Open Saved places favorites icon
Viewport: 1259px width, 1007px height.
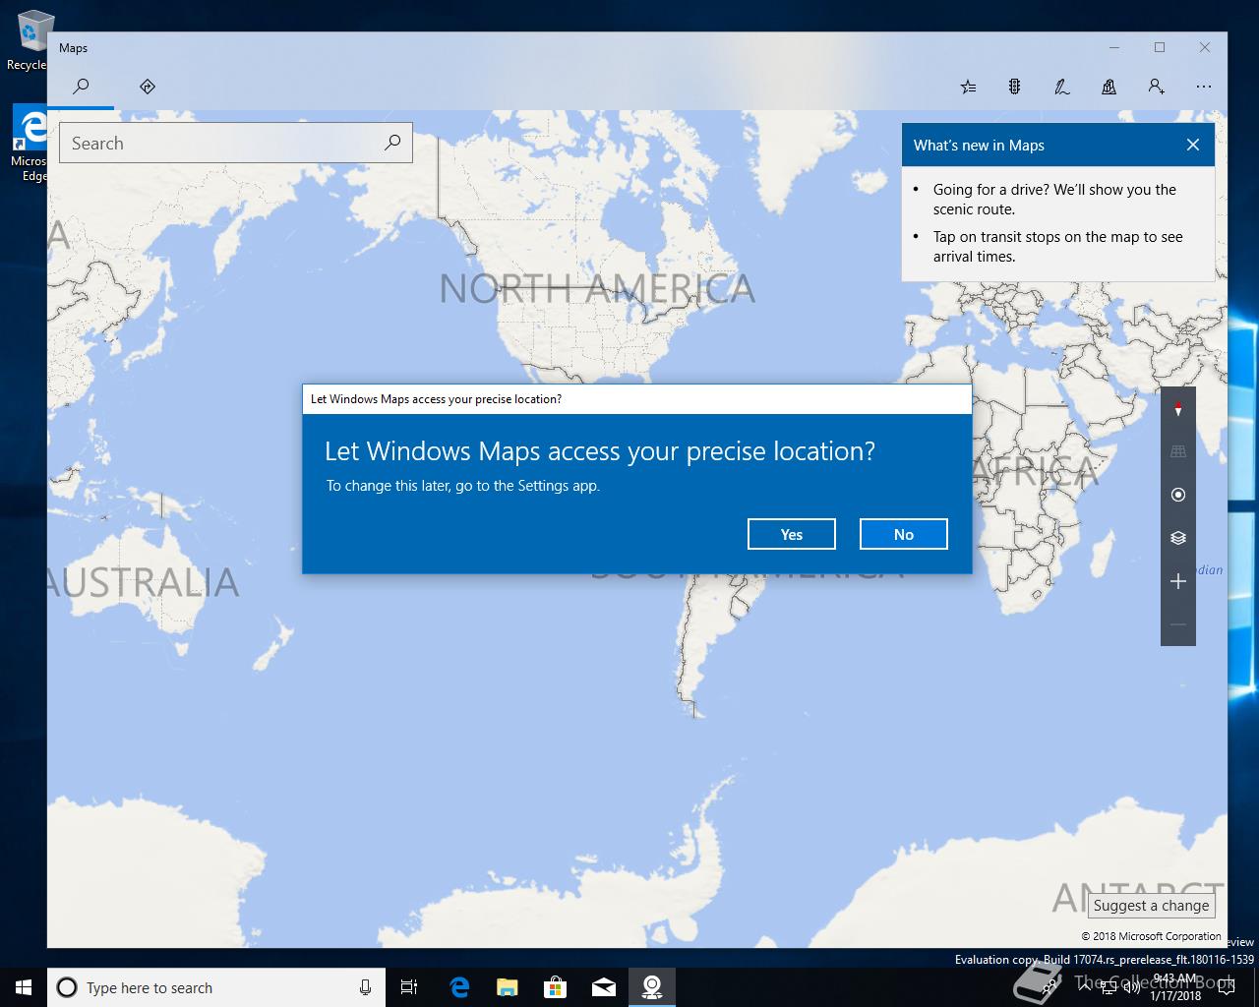[x=968, y=87]
